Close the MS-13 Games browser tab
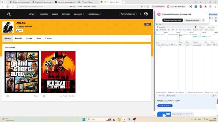Viewport: 218px width, 122px height. point(120,2)
